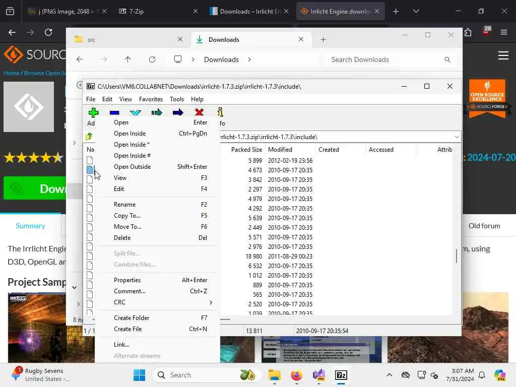Click the highlighted blue file icon in list
516x387 pixels.
click(90, 170)
